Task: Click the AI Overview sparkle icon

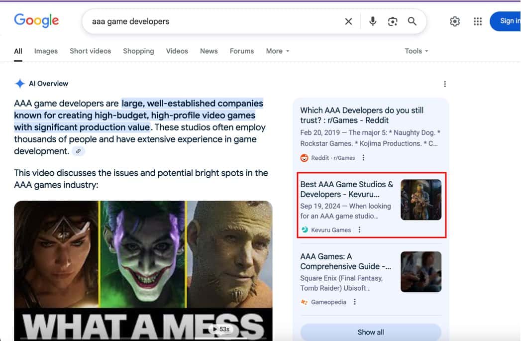Action: (20, 84)
